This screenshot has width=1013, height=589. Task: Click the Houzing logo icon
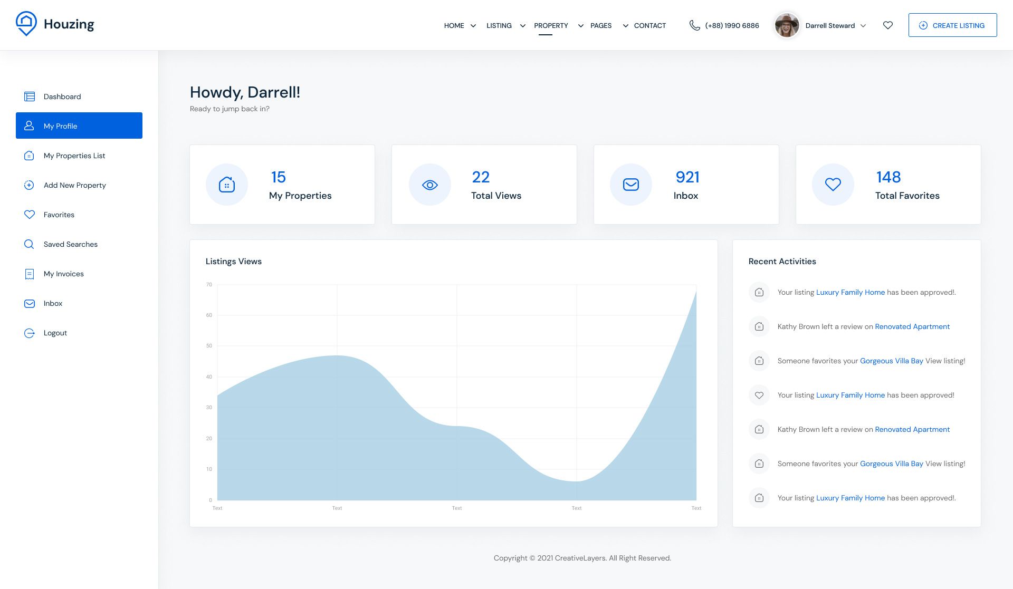coord(26,24)
